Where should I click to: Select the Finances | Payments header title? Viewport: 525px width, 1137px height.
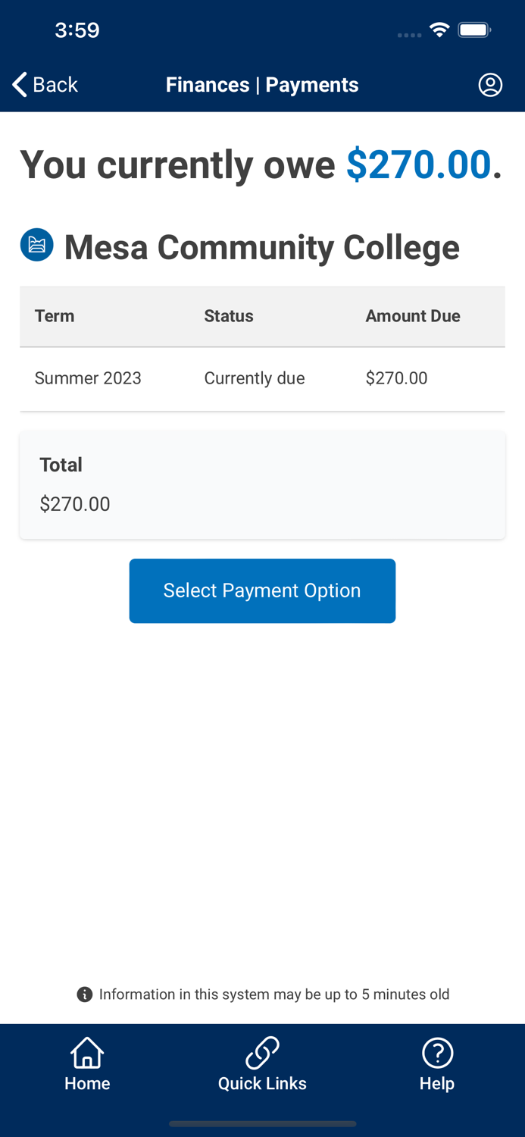click(262, 85)
